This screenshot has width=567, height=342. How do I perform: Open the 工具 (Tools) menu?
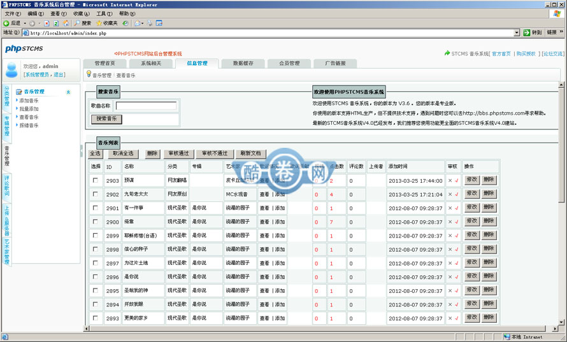point(104,14)
